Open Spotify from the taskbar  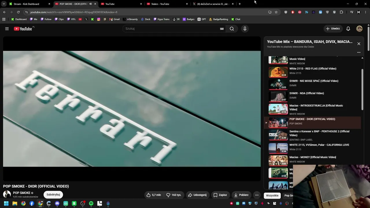pyautogui.click(x=91, y=203)
